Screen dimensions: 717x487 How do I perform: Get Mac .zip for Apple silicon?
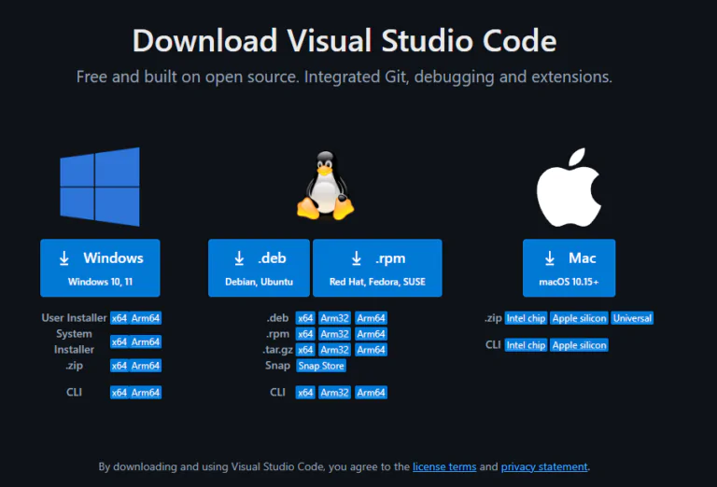coord(580,318)
